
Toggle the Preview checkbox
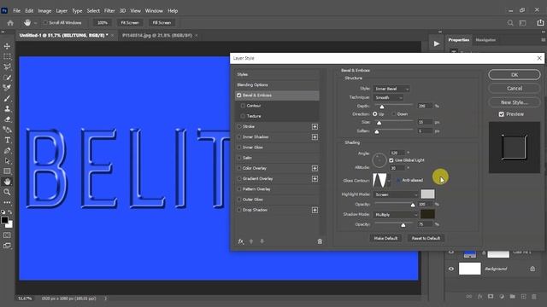pos(502,114)
